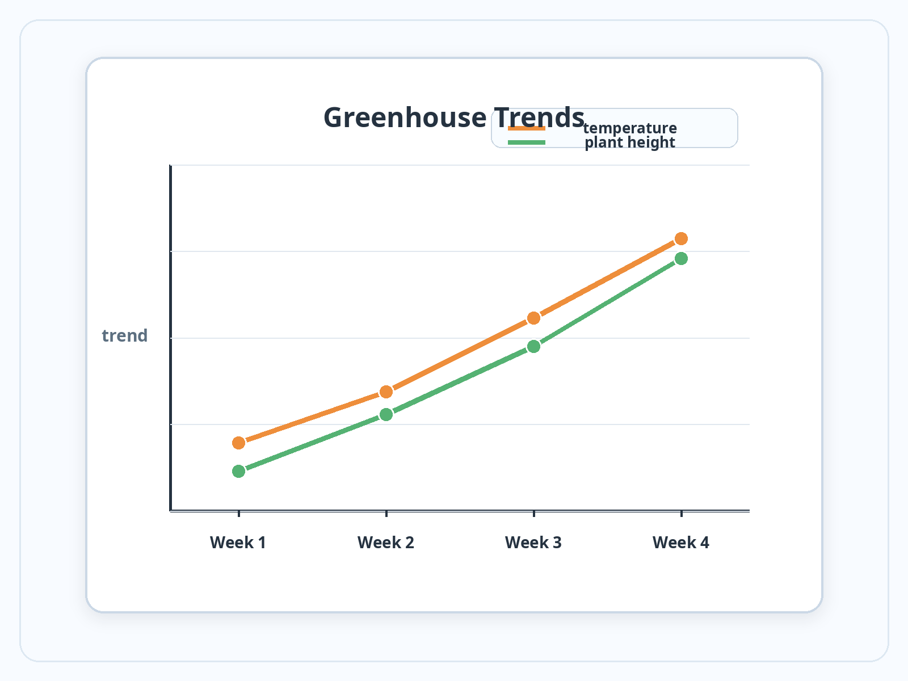Click the trend y-axis label
This screenshot has width=908, height=681.
click(x=125, y=336)
